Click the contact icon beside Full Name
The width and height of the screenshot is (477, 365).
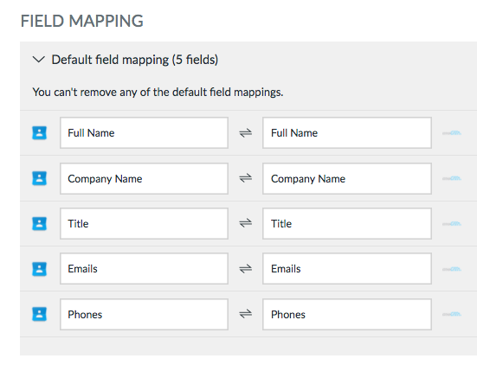click(x=39, y=133)
